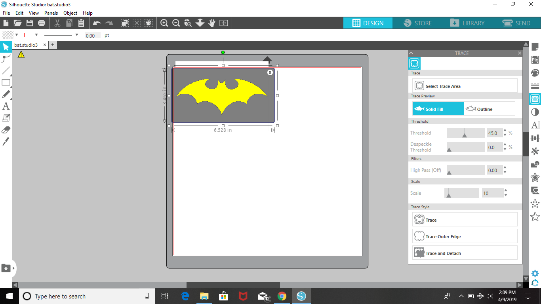Save the document with the floppy icon
The width and height of the screenshot is (541, 304).
point(30,23)
